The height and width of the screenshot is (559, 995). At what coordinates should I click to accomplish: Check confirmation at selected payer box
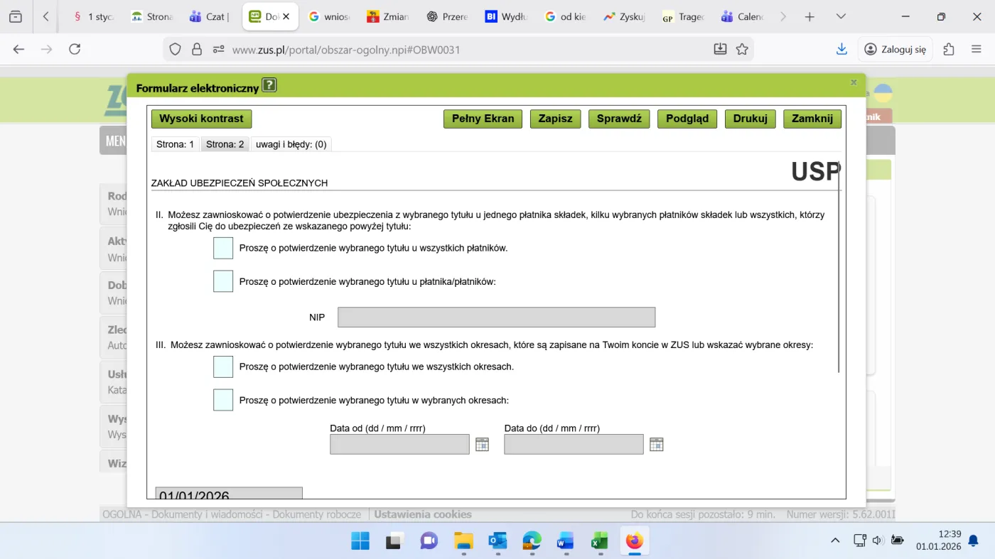pyautogui.click(x=223, y=281)
